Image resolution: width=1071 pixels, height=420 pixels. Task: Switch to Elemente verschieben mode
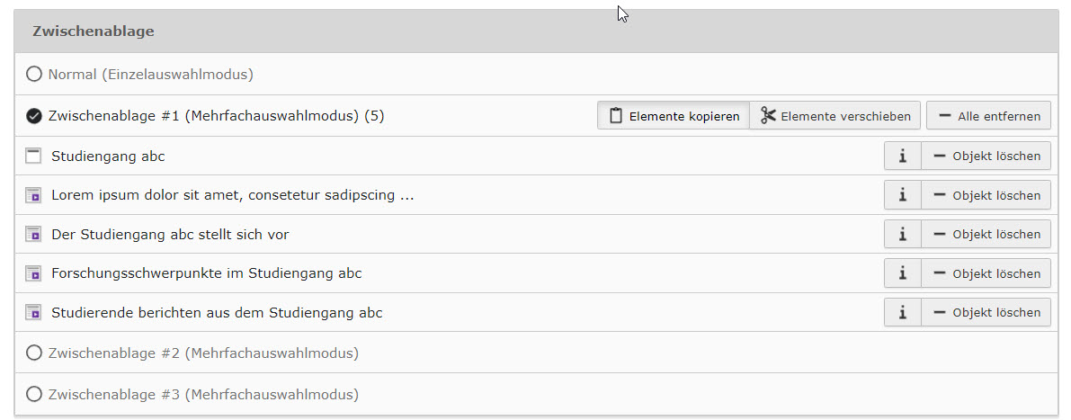[834, 115]
